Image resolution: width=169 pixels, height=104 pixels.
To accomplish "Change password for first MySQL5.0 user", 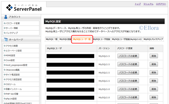I will 128,89.
